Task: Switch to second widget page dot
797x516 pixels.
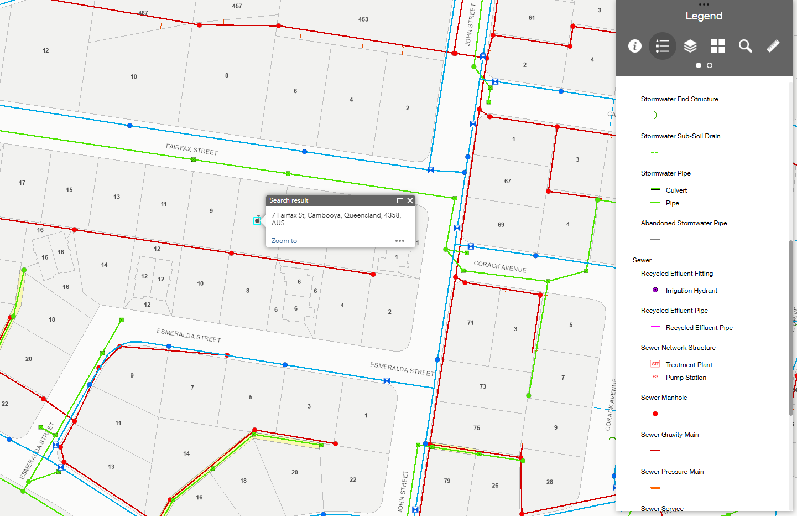Action: pos(710,65)
